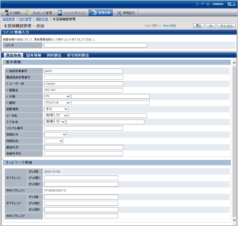The height and width of the screenshot is (226, 238).
Task: Click the 機器名 field containing PC-001
Action: (84, 90)
